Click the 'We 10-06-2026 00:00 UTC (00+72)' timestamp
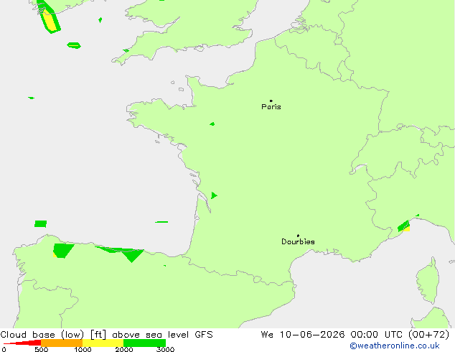 (x=355, y=335)
